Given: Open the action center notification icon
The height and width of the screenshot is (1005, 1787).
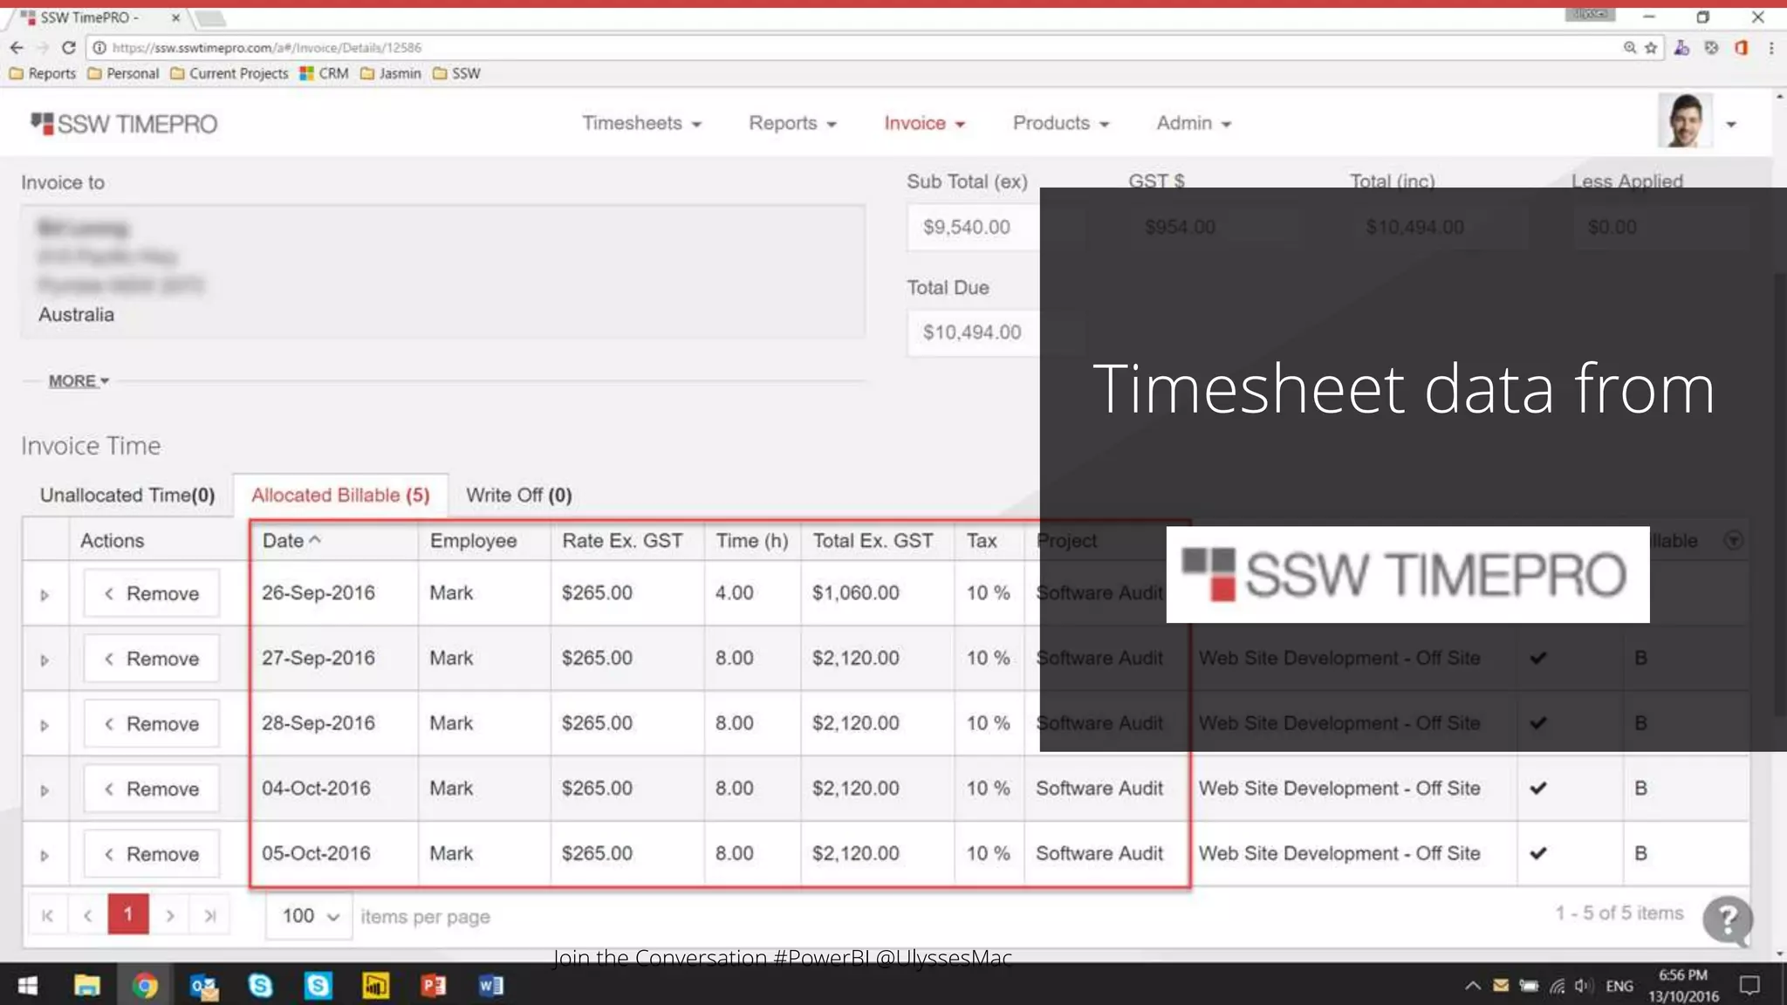Looking at the screenshot, I should click(x=1749, y=986).
